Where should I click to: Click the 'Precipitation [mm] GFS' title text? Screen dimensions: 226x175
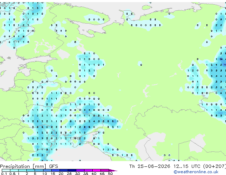[29, 166]
